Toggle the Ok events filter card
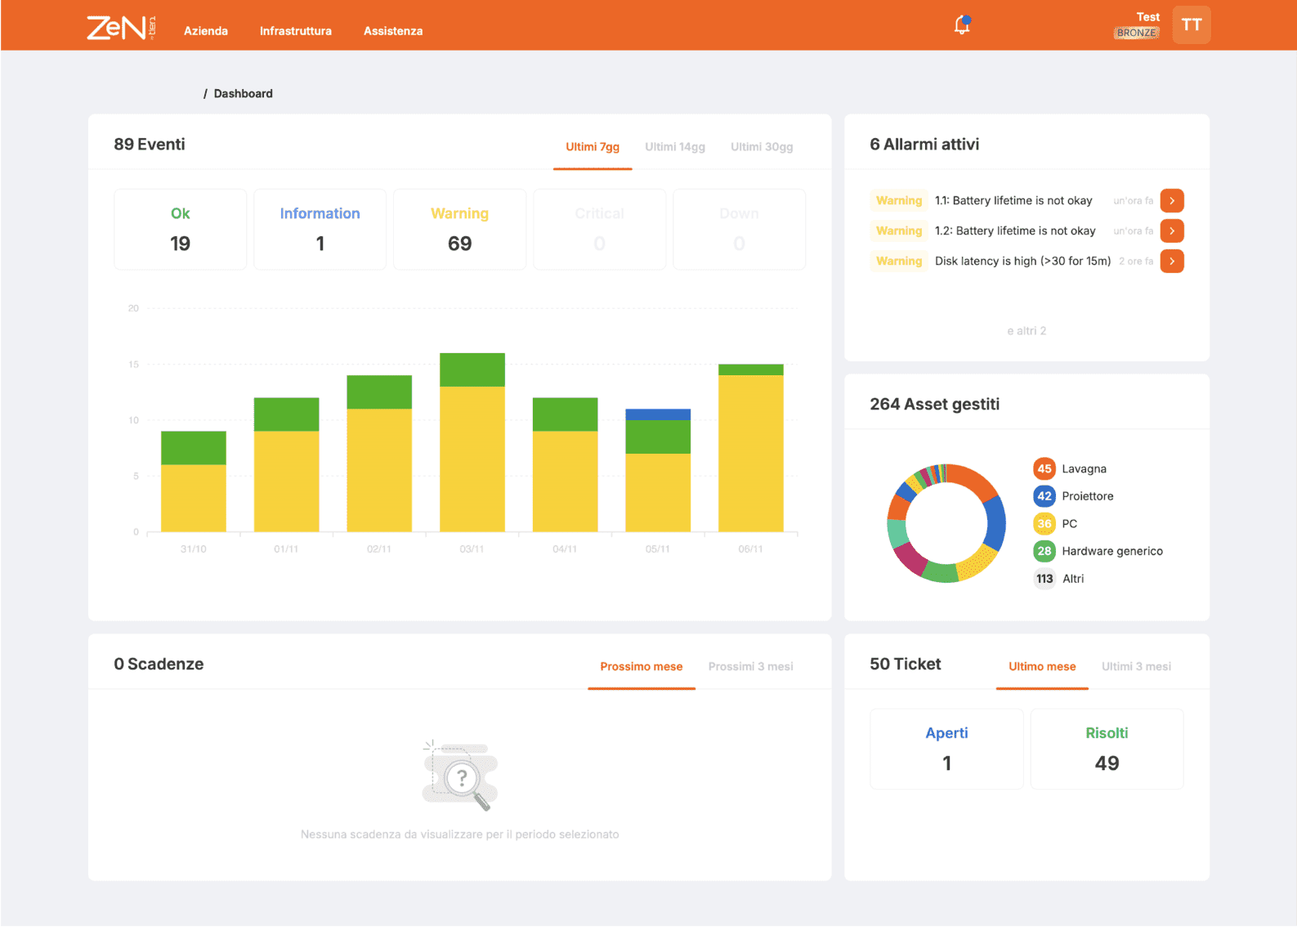1297x927 pixels. click(180, 229)
